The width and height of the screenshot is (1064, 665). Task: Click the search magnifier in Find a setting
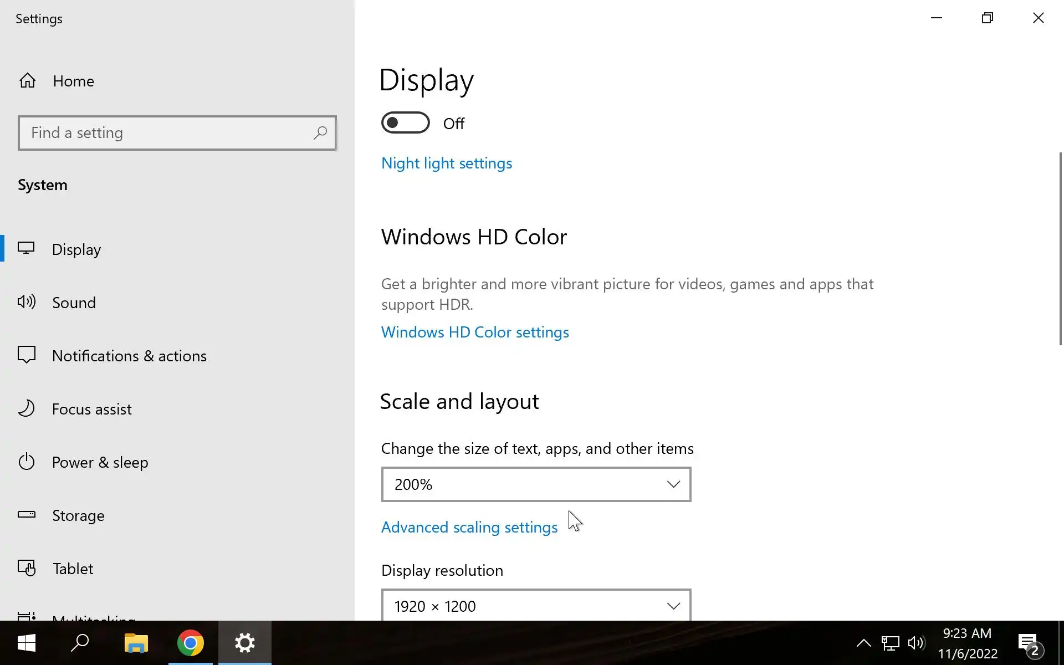320,133
